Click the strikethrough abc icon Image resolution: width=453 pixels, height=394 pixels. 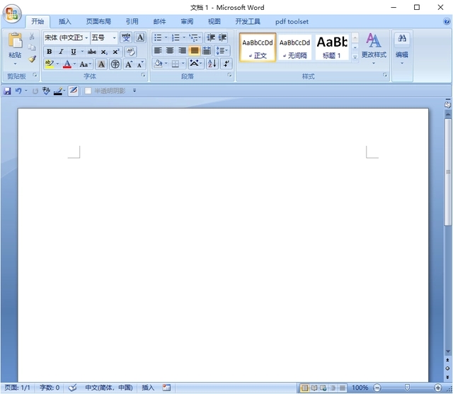tap(91, 52)
